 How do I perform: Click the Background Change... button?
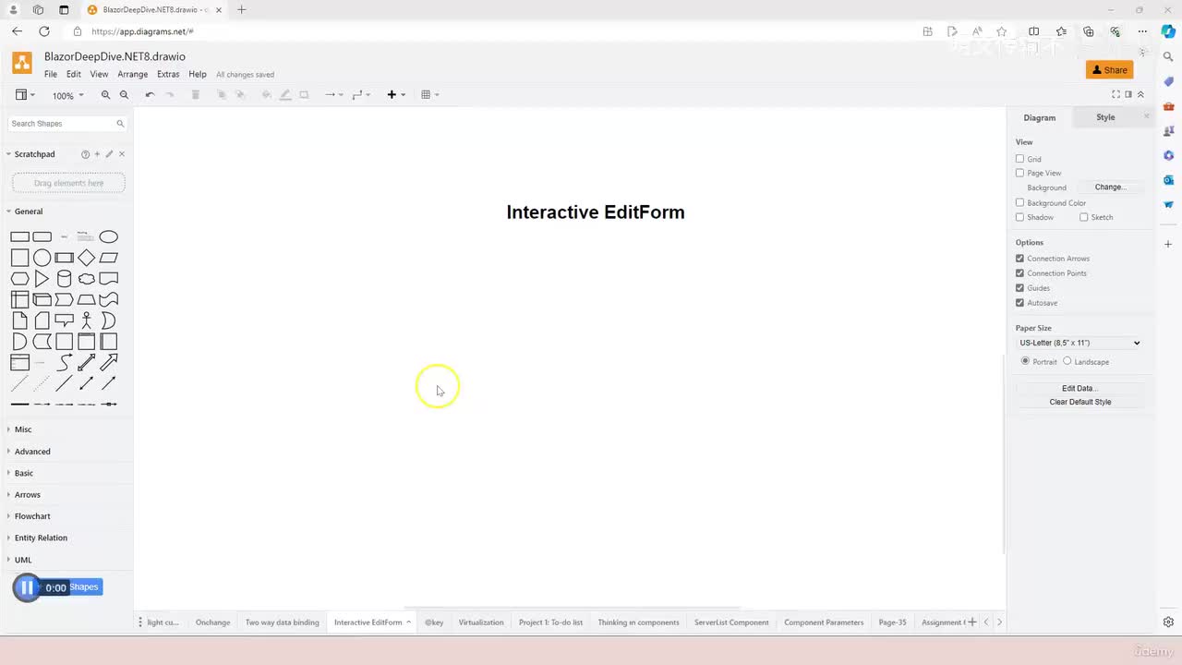pyautogui.click(x=1110, y=187)
